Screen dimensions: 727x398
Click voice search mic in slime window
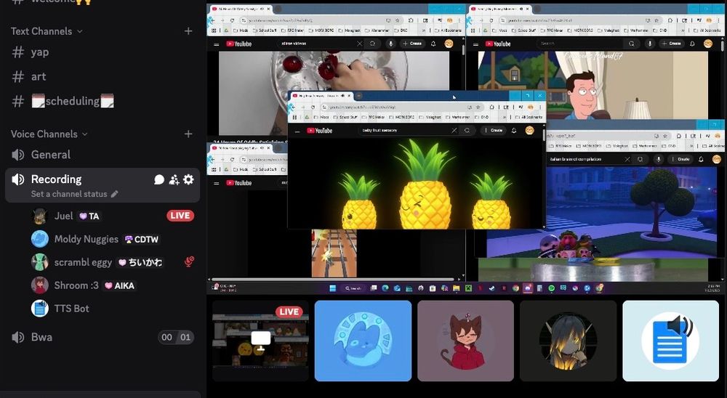click(x=391, y=44)
